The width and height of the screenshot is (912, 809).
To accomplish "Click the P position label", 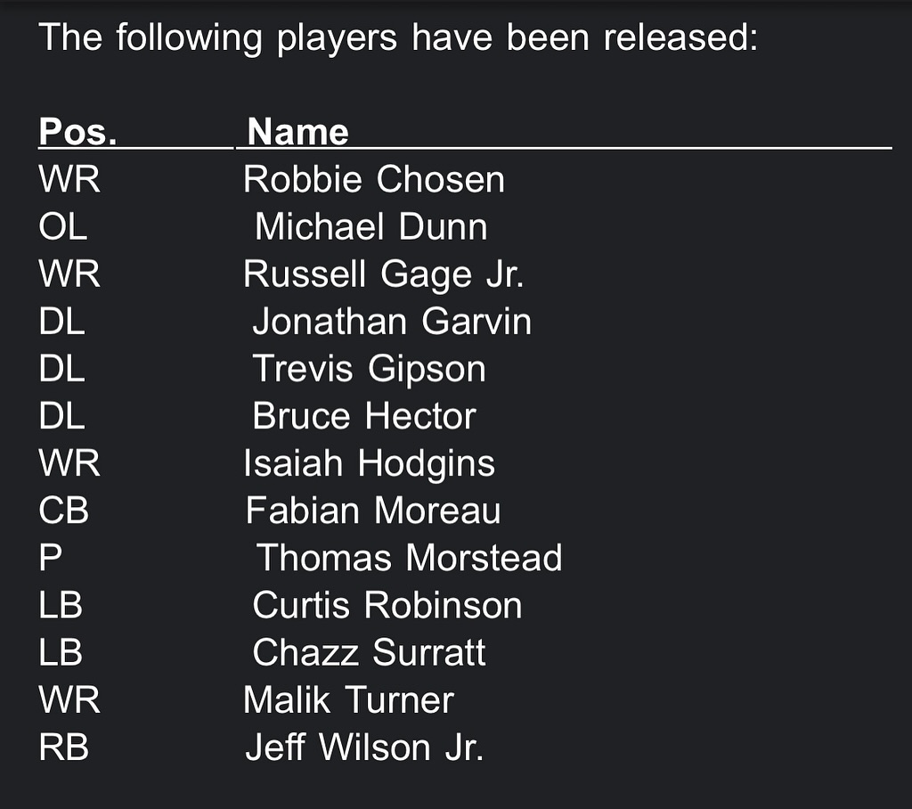I will point(50,558).
